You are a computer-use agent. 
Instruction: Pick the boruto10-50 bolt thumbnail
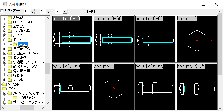114,39
